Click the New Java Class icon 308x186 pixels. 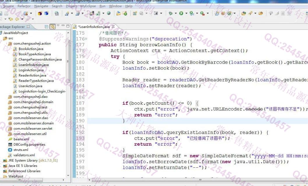[229, 13]
